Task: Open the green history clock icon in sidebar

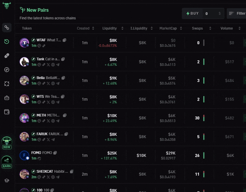Action: [7, 41]
